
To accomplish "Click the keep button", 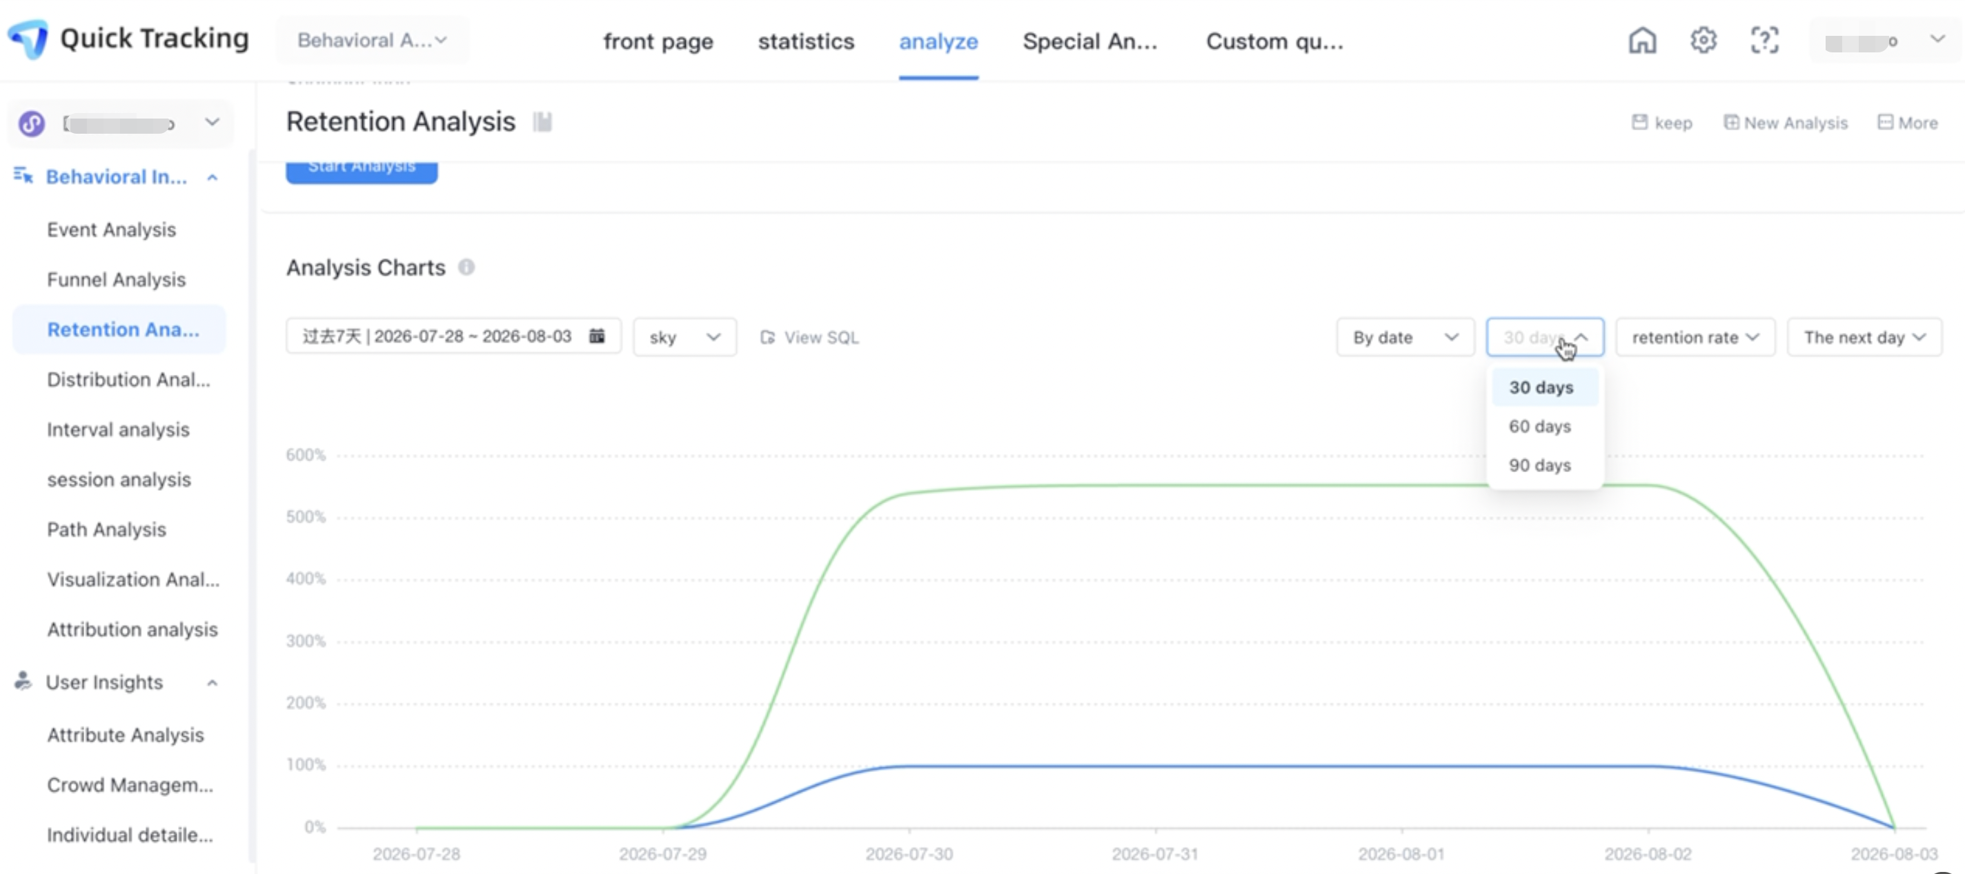I will click(x=1661, y=123).
